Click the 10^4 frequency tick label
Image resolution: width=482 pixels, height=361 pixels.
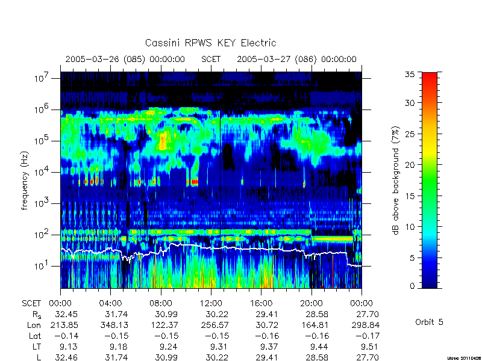pos(42,172)
